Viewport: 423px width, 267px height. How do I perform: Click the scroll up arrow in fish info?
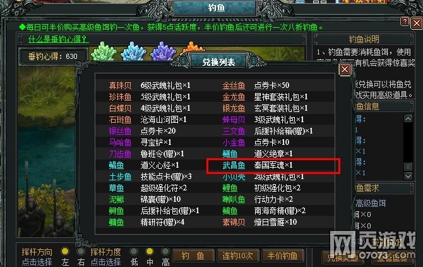408,118
